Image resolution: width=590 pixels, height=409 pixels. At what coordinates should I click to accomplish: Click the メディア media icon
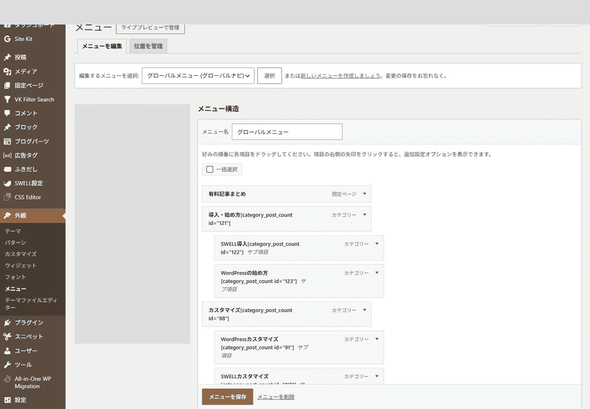pyautogui.click(x=7, y=71)
